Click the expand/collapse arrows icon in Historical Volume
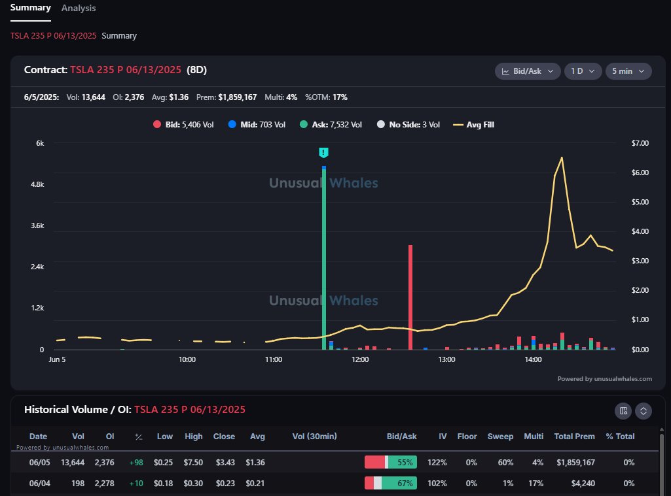The image size is (671, 496). [644, 411]
